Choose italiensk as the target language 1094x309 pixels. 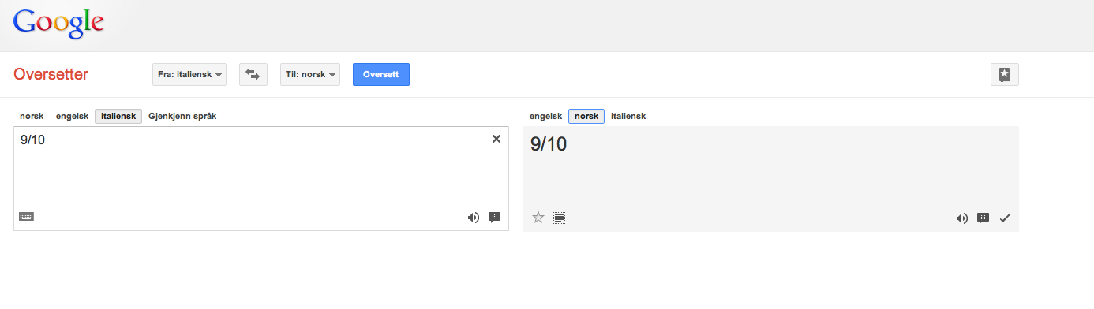628,116
